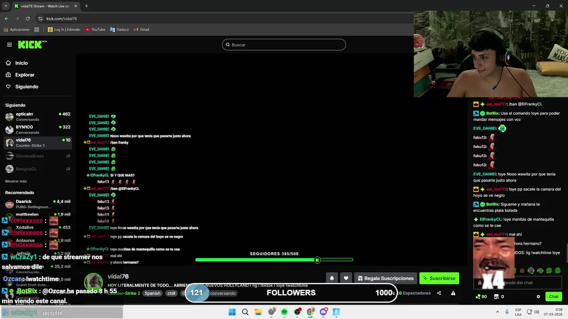View site information for kick.com
This screenshot has width=568, height=319.
tap(40, 19)
